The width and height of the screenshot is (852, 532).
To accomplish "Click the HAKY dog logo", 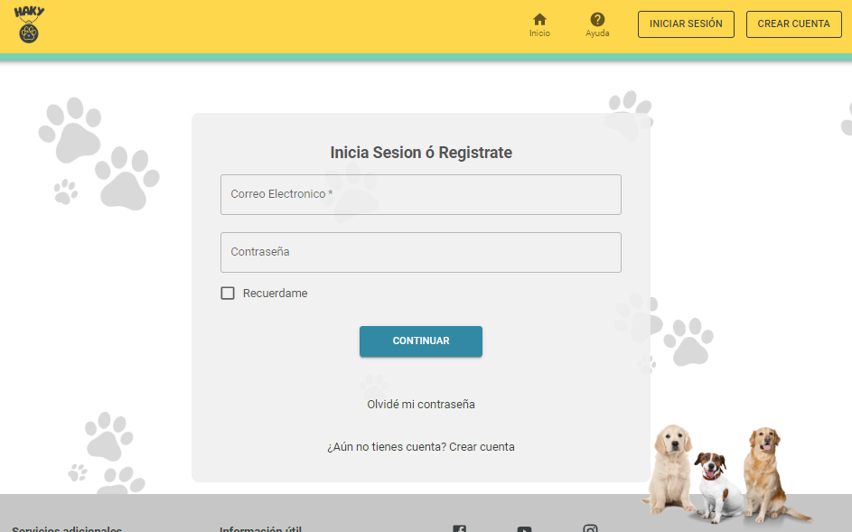I will [x=28, y=23].
